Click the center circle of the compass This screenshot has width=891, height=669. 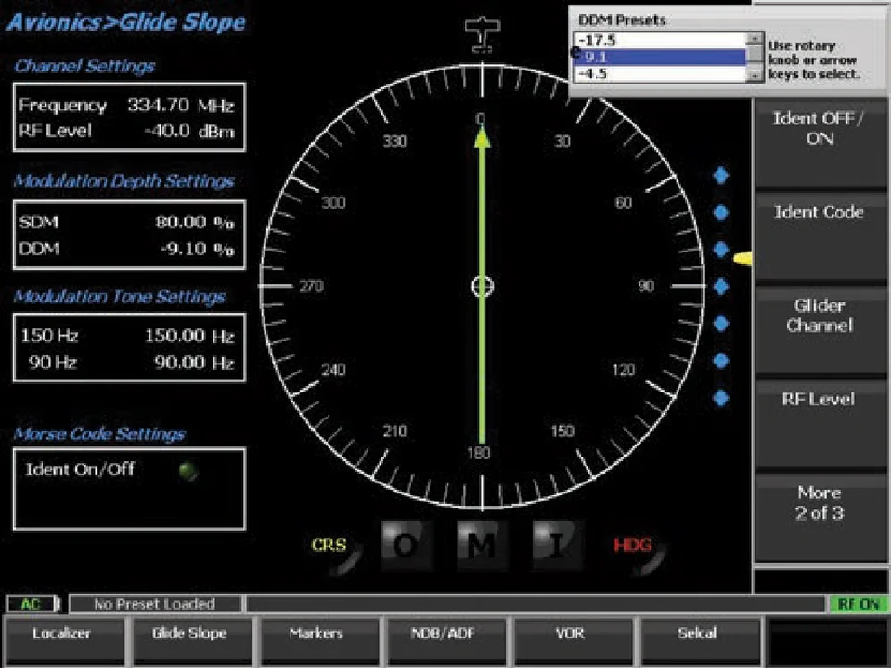[x=482, y=286]
